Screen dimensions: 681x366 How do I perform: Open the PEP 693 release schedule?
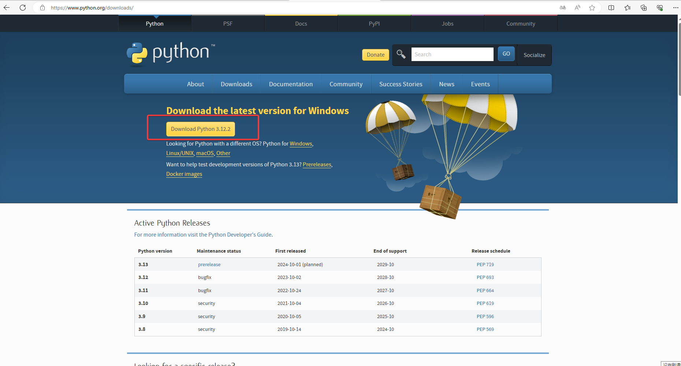[x=485, y=277]
